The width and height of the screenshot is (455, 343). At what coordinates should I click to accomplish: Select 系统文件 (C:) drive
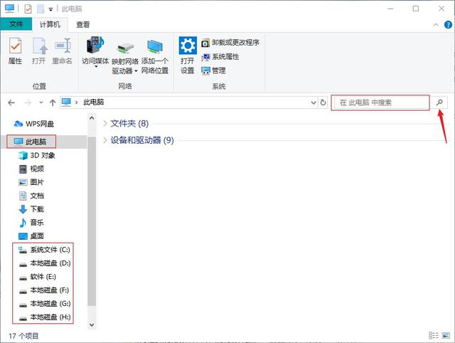point(44,250)
